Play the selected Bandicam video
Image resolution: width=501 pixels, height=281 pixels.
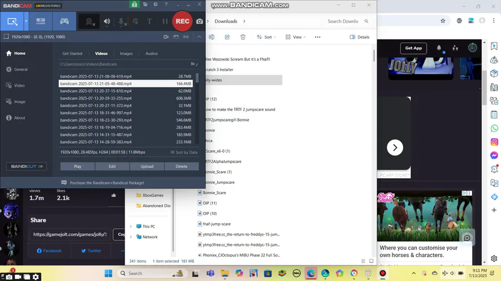(x=77, y=166)
